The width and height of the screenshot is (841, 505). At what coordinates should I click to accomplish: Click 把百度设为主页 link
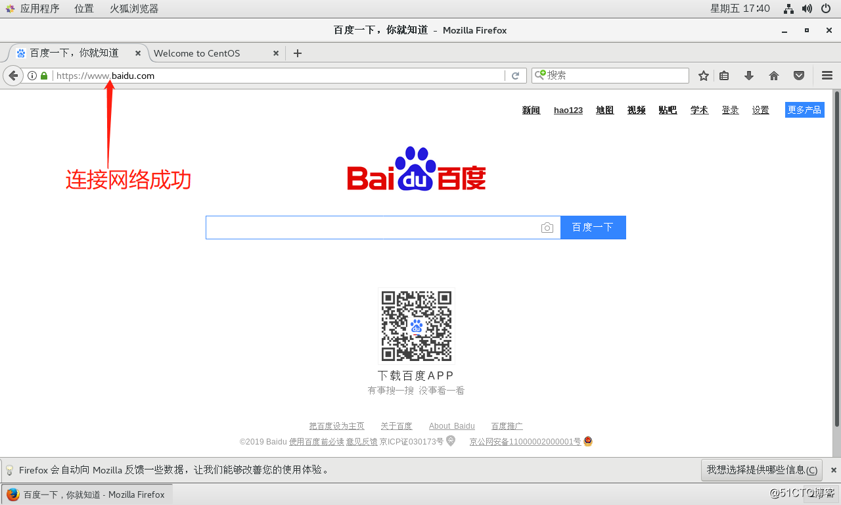[x=337, y=426]
